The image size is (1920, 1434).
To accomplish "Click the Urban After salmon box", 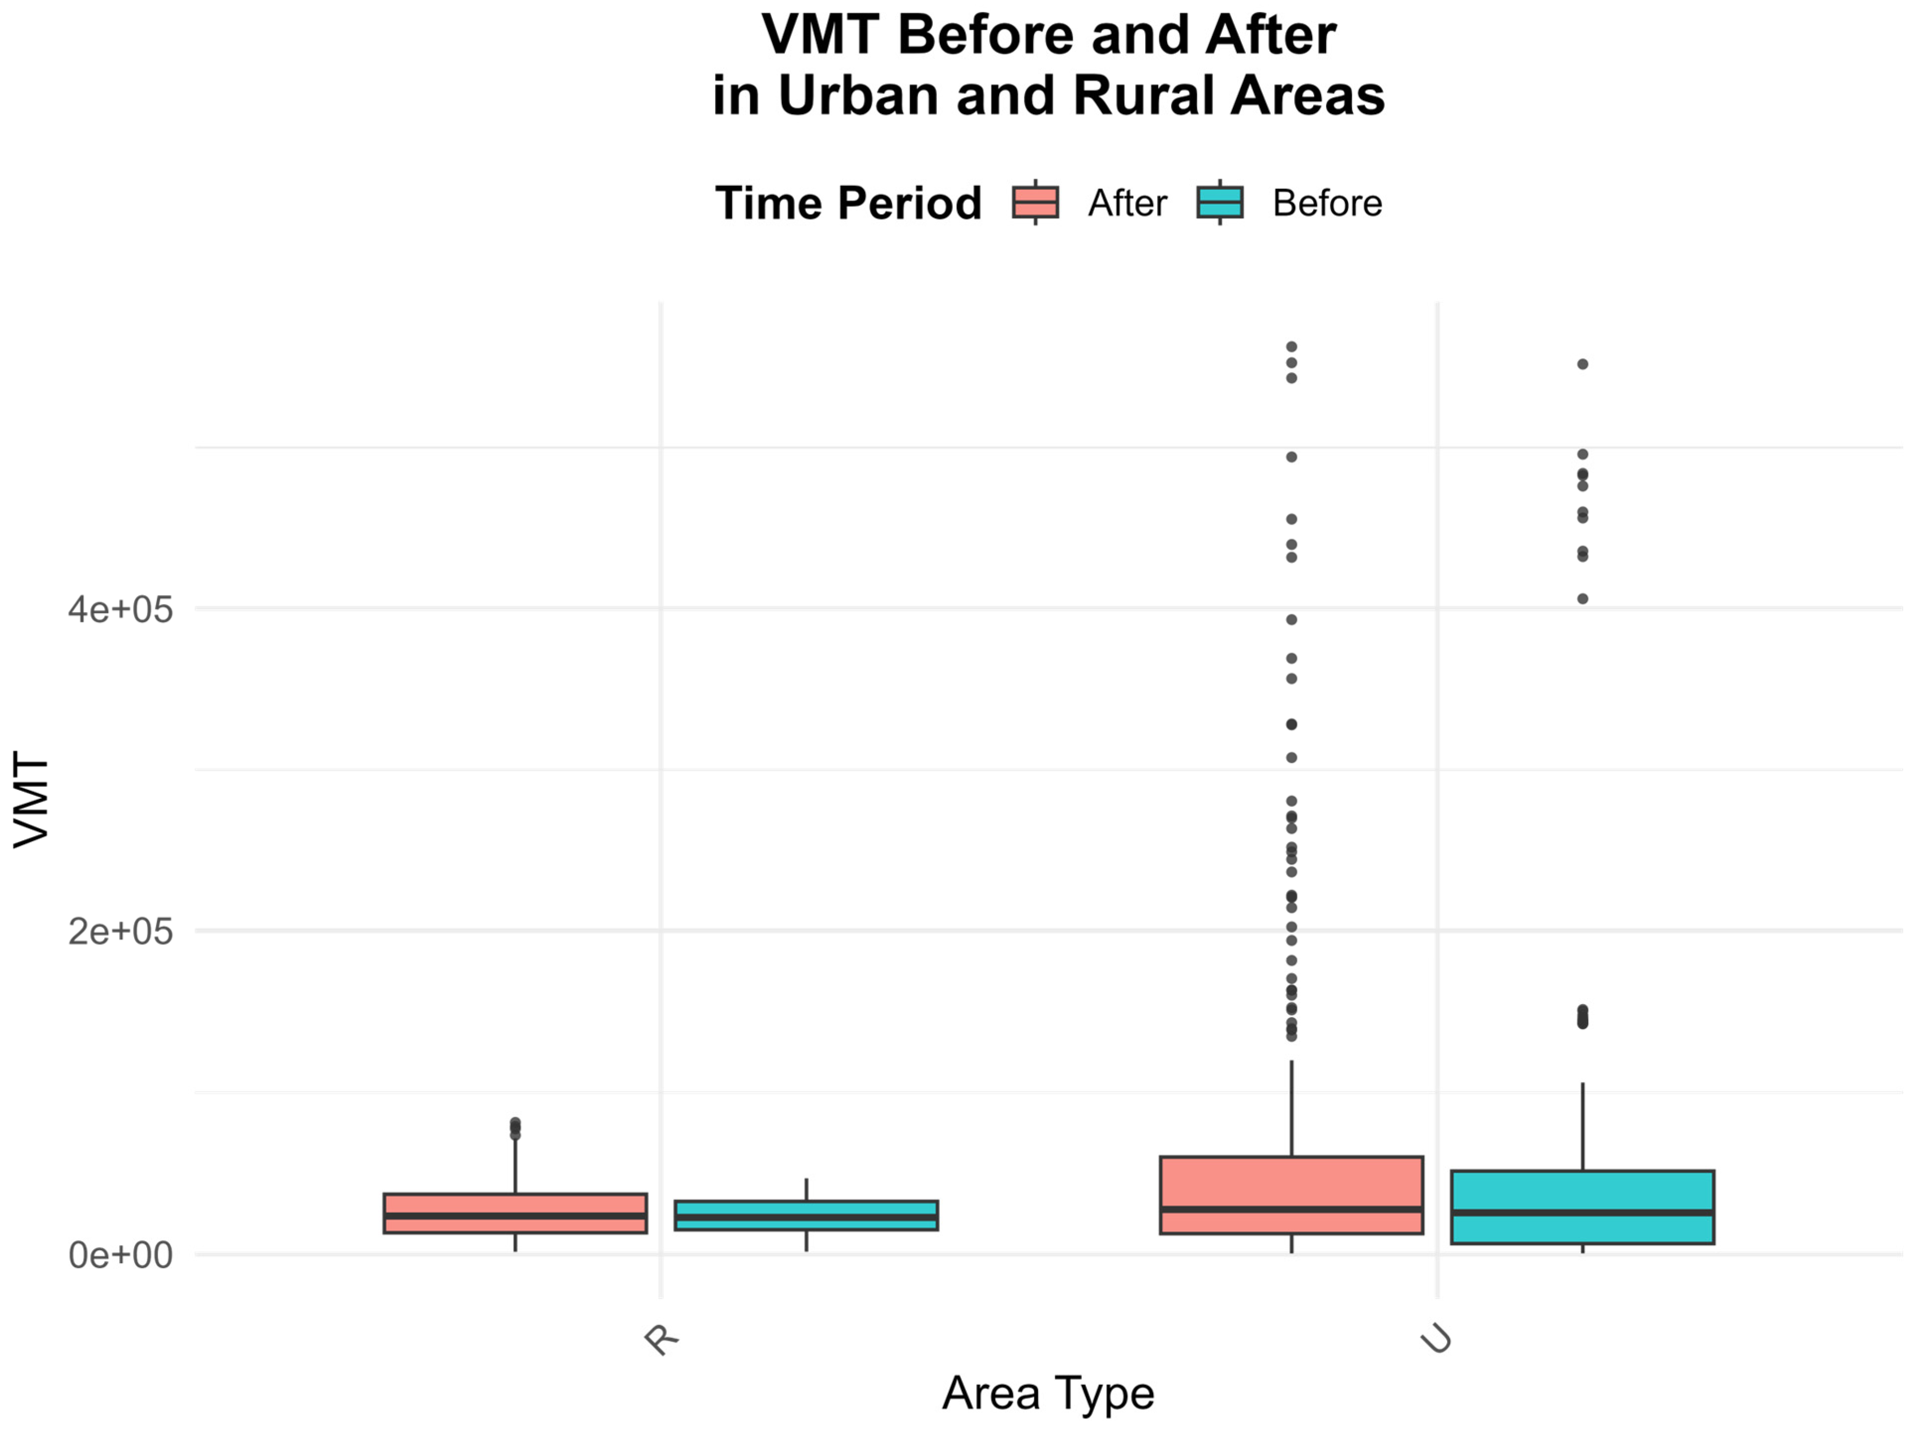I will pyautogui.click(x=1291, y=1195).
